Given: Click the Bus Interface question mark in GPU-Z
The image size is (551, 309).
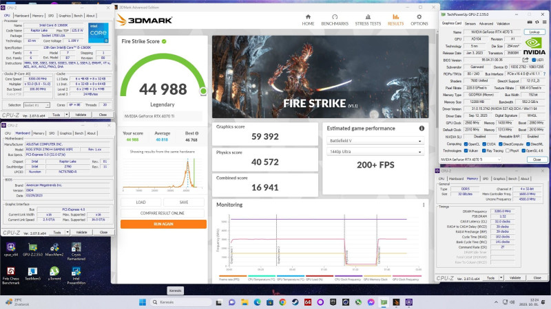Looking at the screenshot, I should pyautogui.click(x=544, y=74).
